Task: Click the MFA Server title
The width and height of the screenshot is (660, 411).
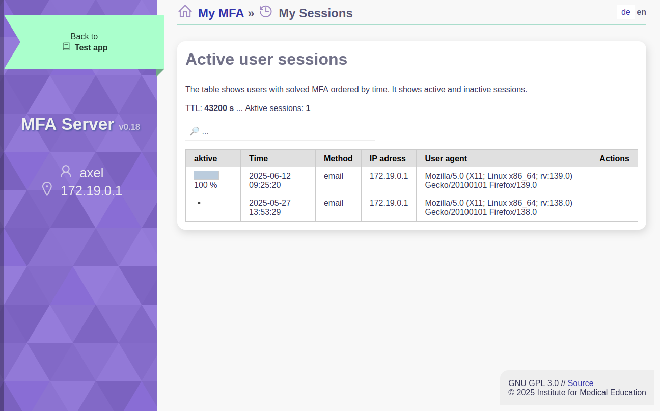Action: [67, 124]
